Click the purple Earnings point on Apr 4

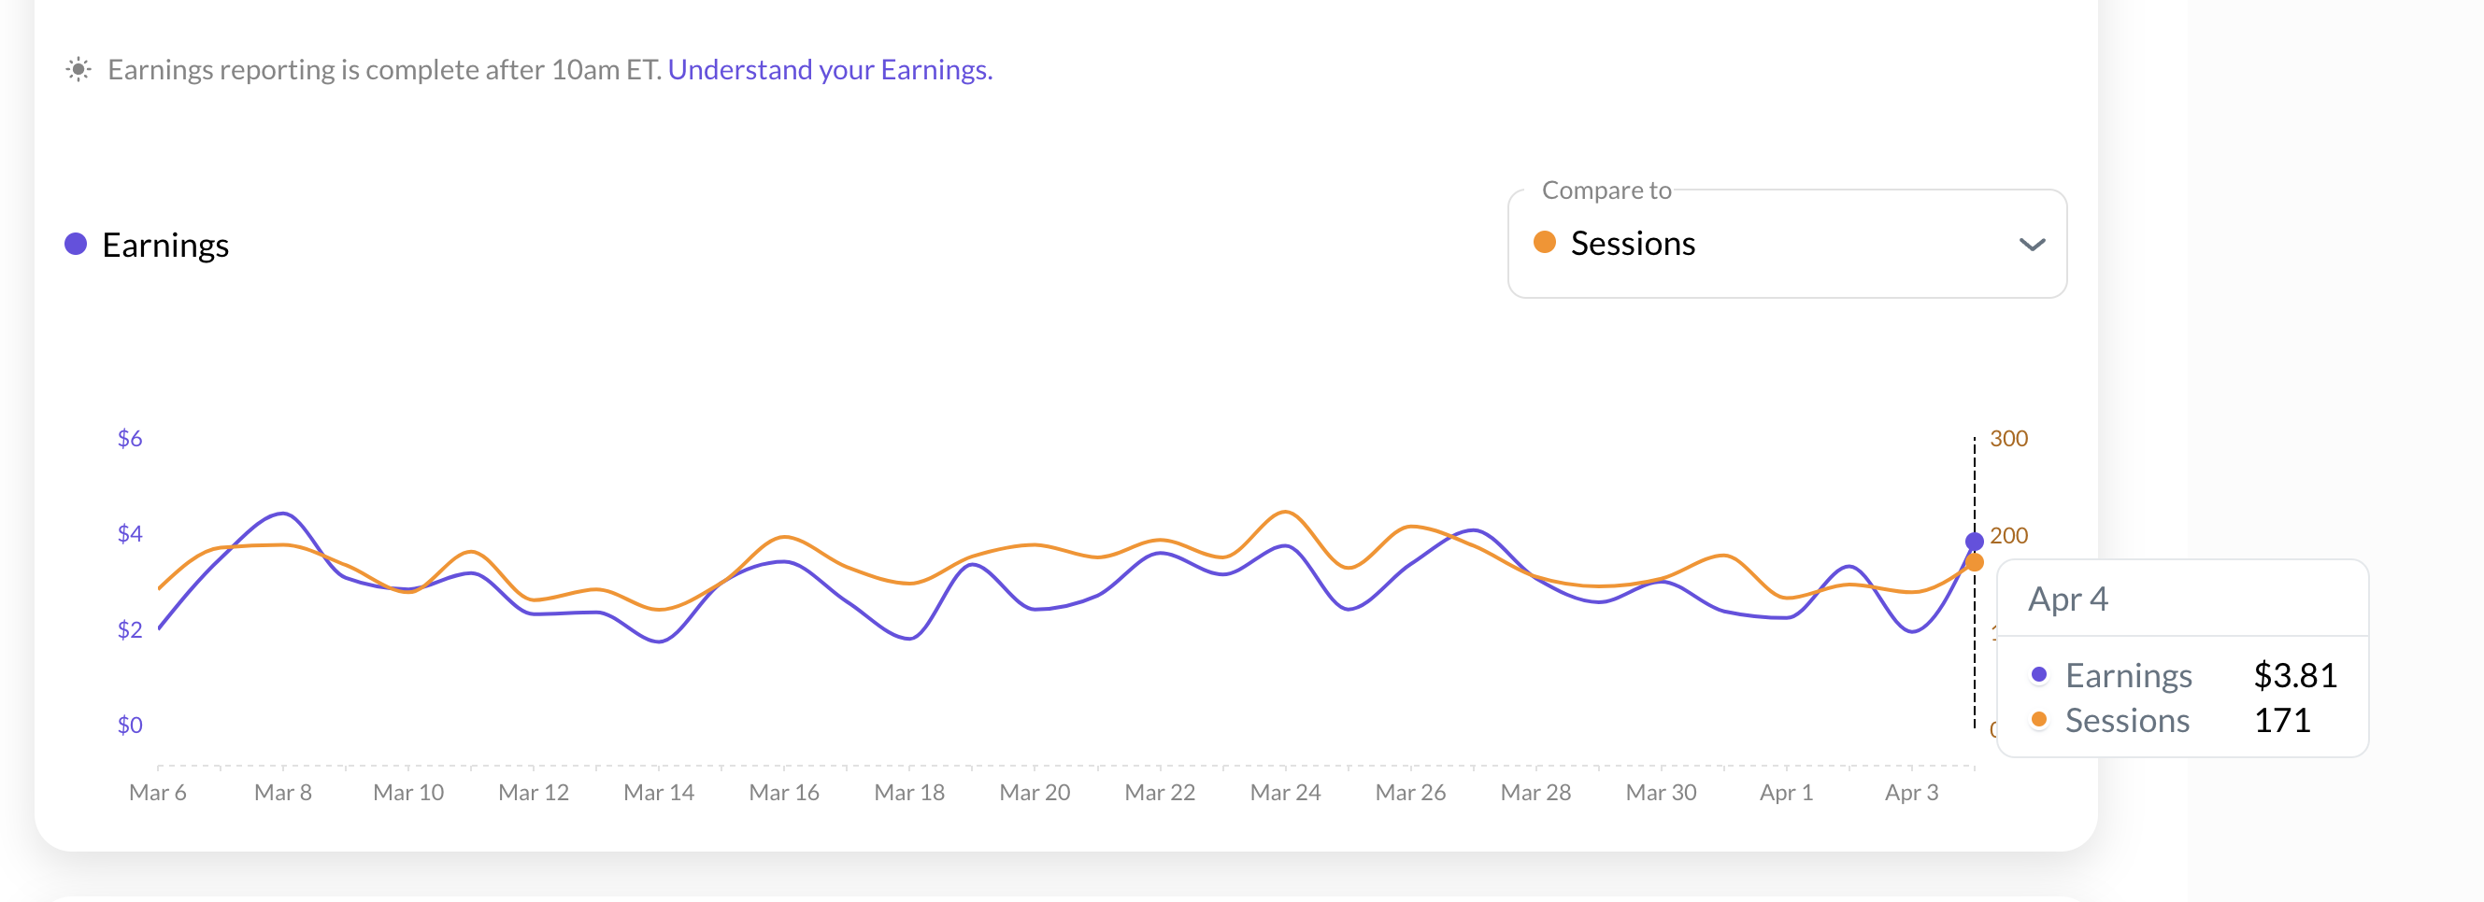click(1974, 542)
